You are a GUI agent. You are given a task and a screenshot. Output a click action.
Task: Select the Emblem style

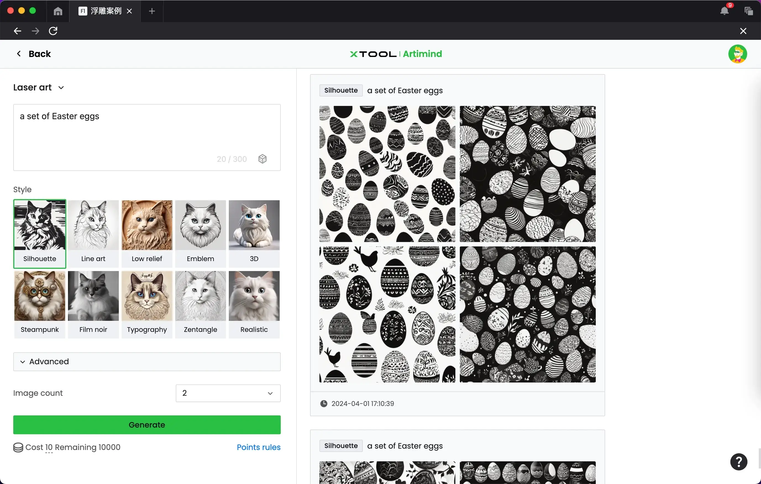(200, 234)
